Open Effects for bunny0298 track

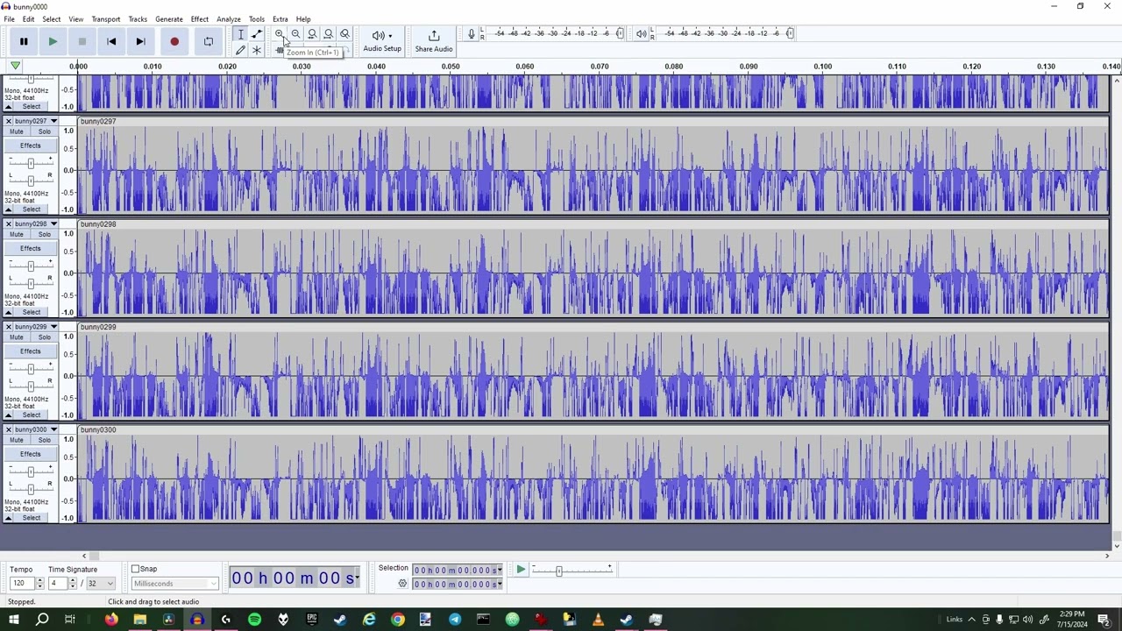click(31, 248)
